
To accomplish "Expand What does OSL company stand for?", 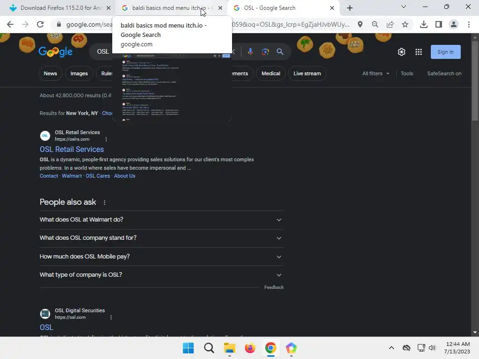I will [161, 238].
